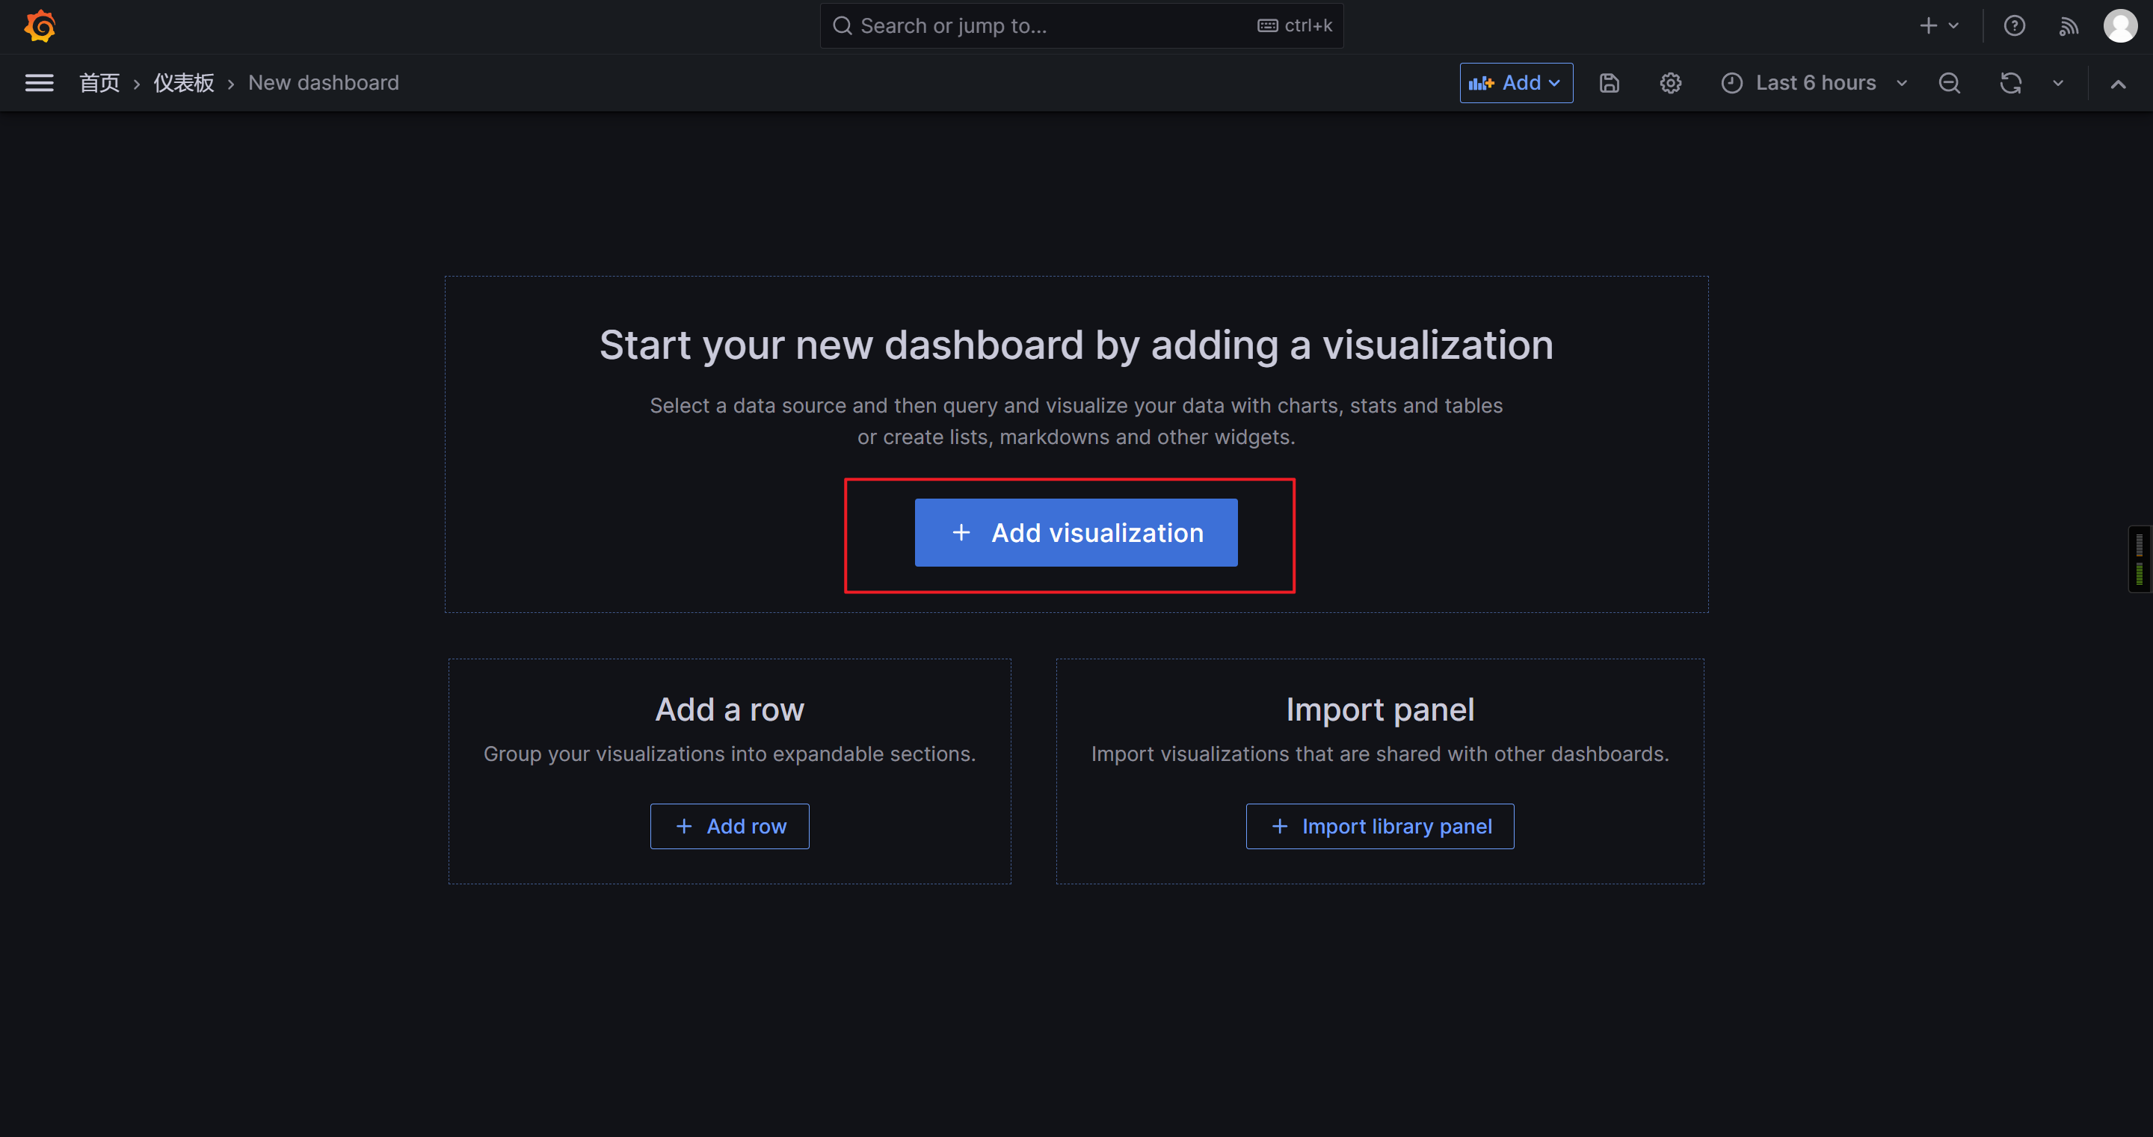2153x1137 pixels.
Task: Go to 仪表板 breadcrumb
Action: pyautogui.click(x=184, y=83)
